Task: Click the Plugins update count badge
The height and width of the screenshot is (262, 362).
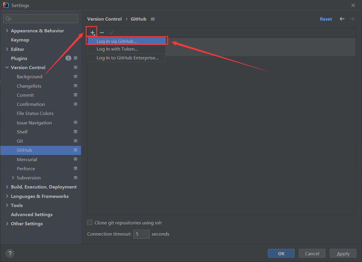Action: pos(68,58)
